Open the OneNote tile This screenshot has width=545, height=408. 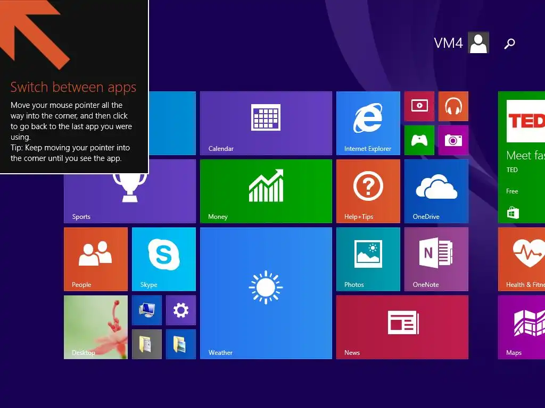436,259
